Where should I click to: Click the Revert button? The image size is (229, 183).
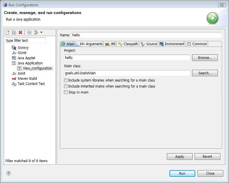point(207,156)
